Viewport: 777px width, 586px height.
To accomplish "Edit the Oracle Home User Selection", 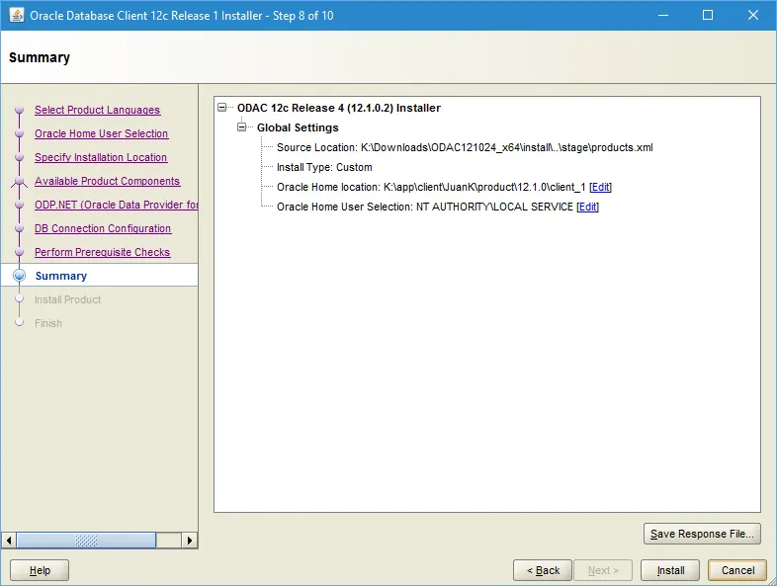I will [588, 208].
